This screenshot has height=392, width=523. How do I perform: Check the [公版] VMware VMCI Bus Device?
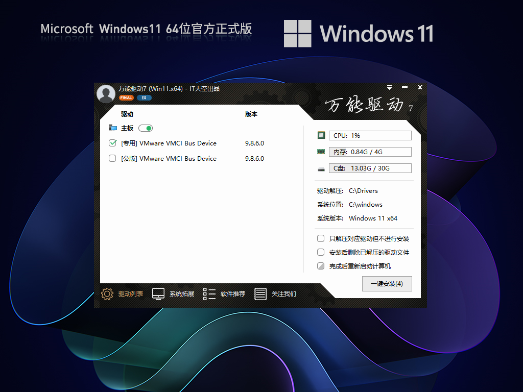112,158
